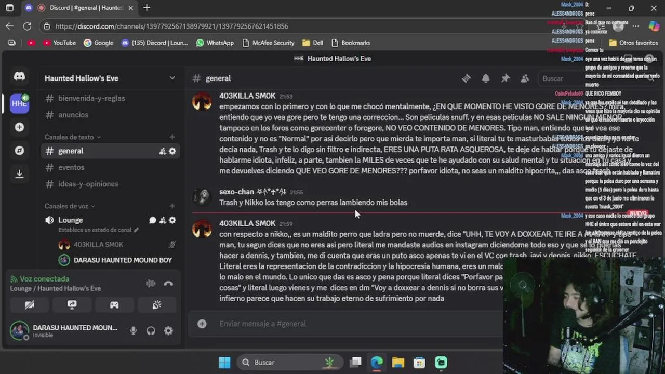Viewport: 665px width, 374px height.
Task: Open Windows Start menu
Action: coord(224,363)
